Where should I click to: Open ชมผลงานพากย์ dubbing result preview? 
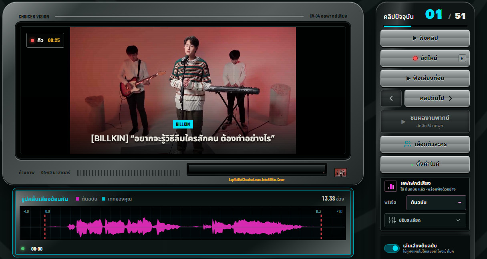pyautogui.click(x=425, y=121)
